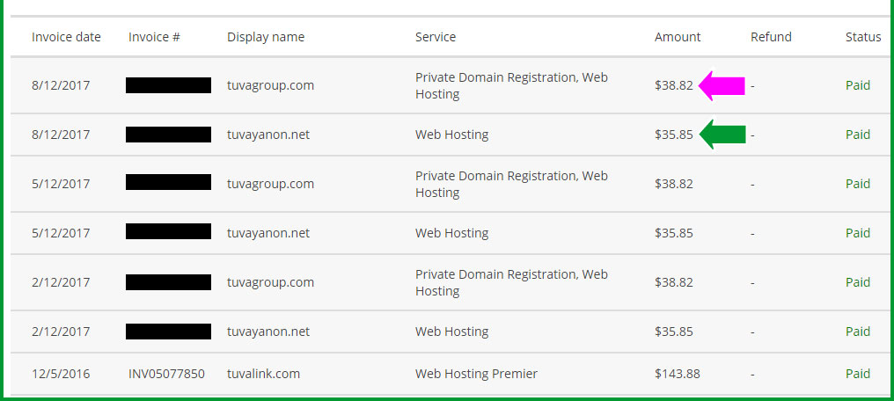Click the 12/5/2016 invoice date
The height and width of the screenshot is (401, 894).
61,374
